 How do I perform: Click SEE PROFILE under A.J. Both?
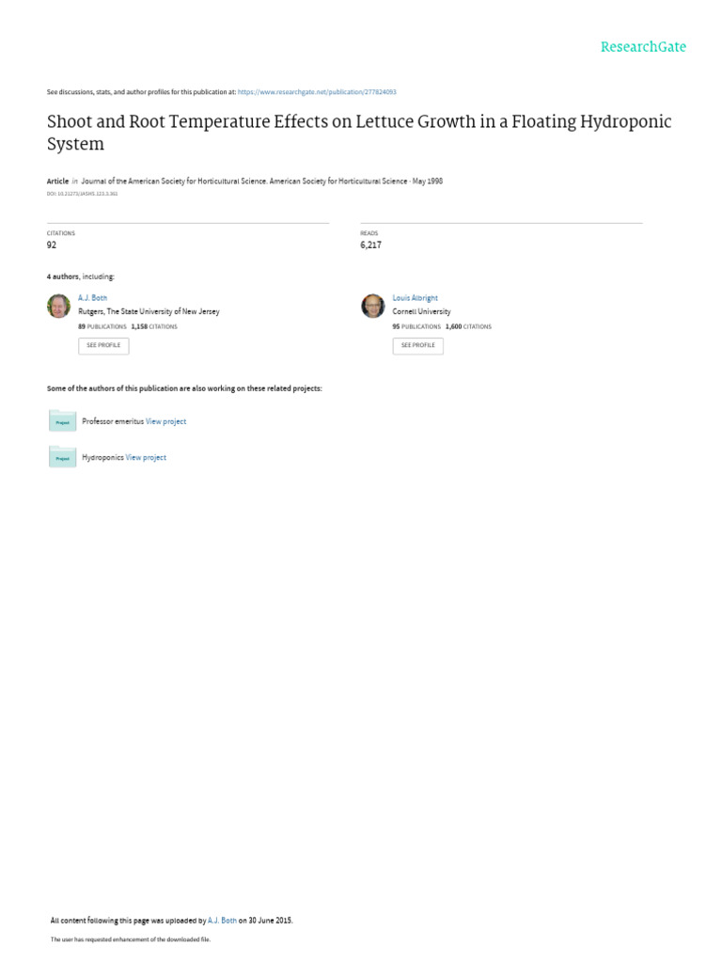(103, 346)
